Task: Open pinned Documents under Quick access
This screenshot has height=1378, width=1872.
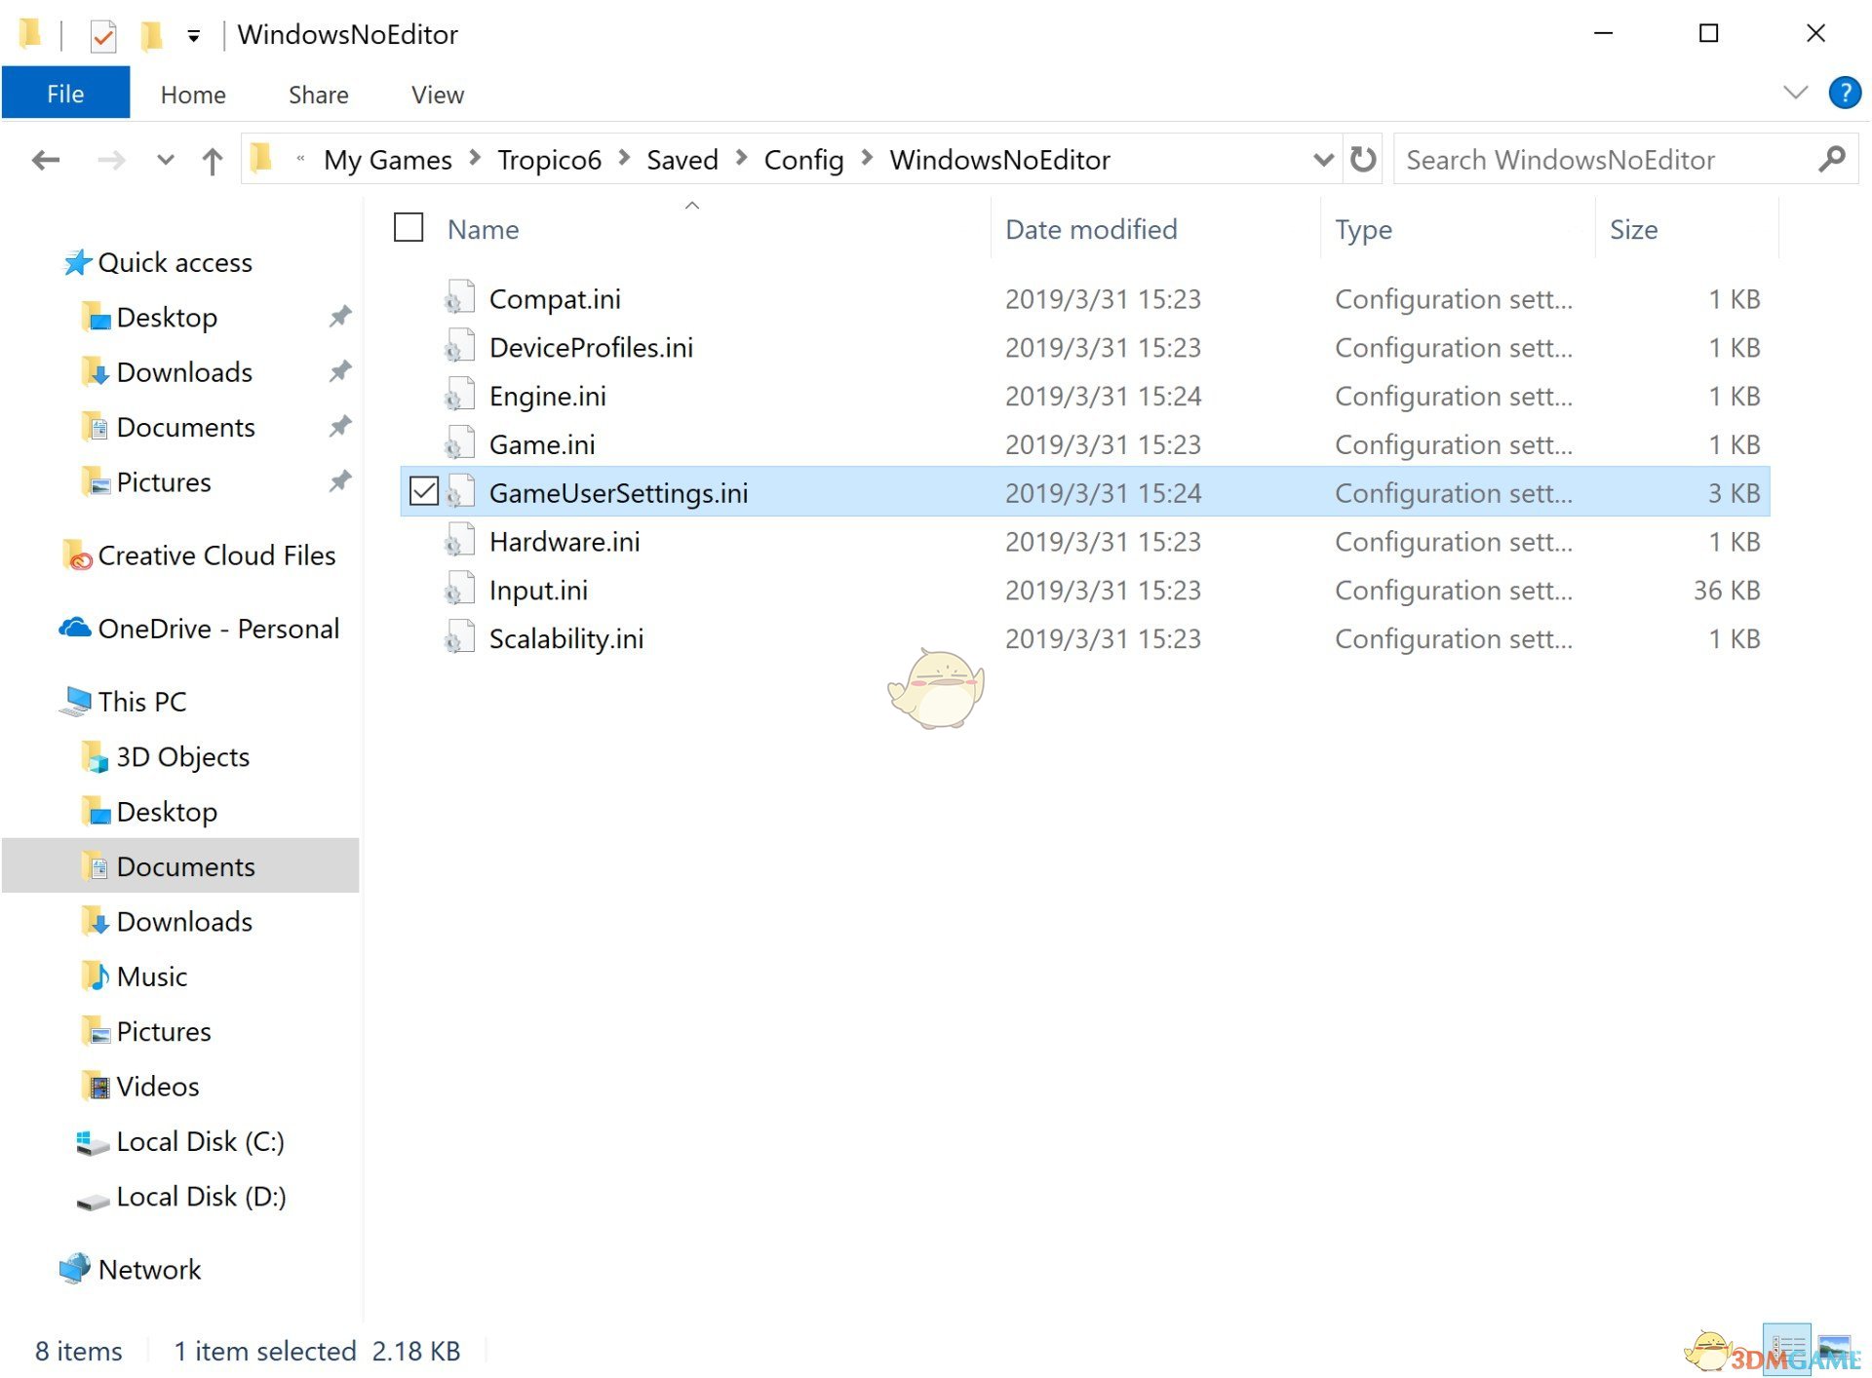Action: (x=185, y=428)
